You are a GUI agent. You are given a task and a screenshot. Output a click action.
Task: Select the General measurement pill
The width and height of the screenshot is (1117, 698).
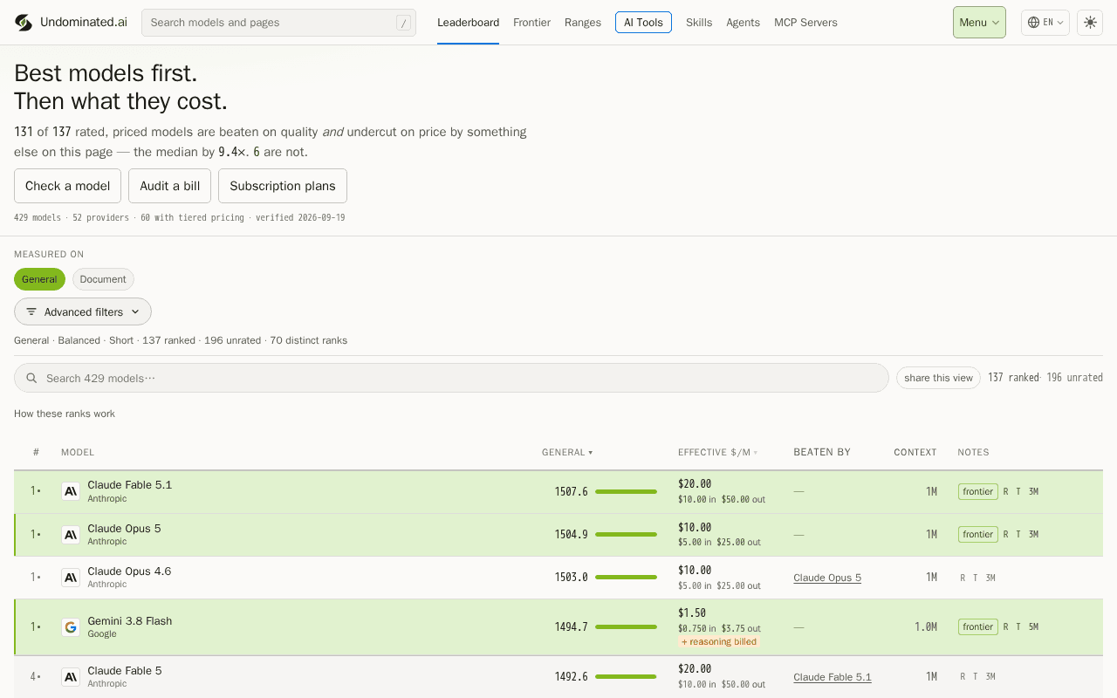coord(39,279)
